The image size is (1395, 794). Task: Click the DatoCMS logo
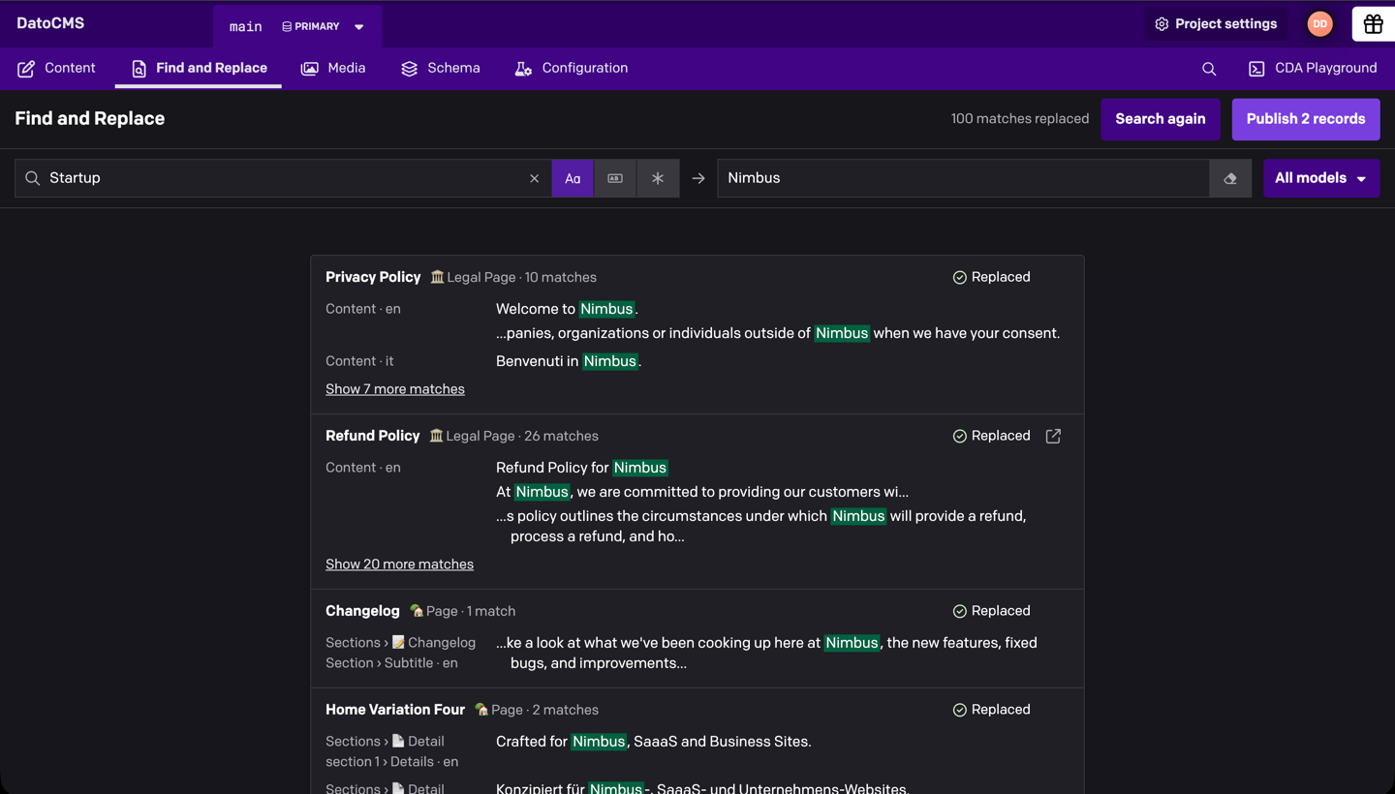pos(50,23)
